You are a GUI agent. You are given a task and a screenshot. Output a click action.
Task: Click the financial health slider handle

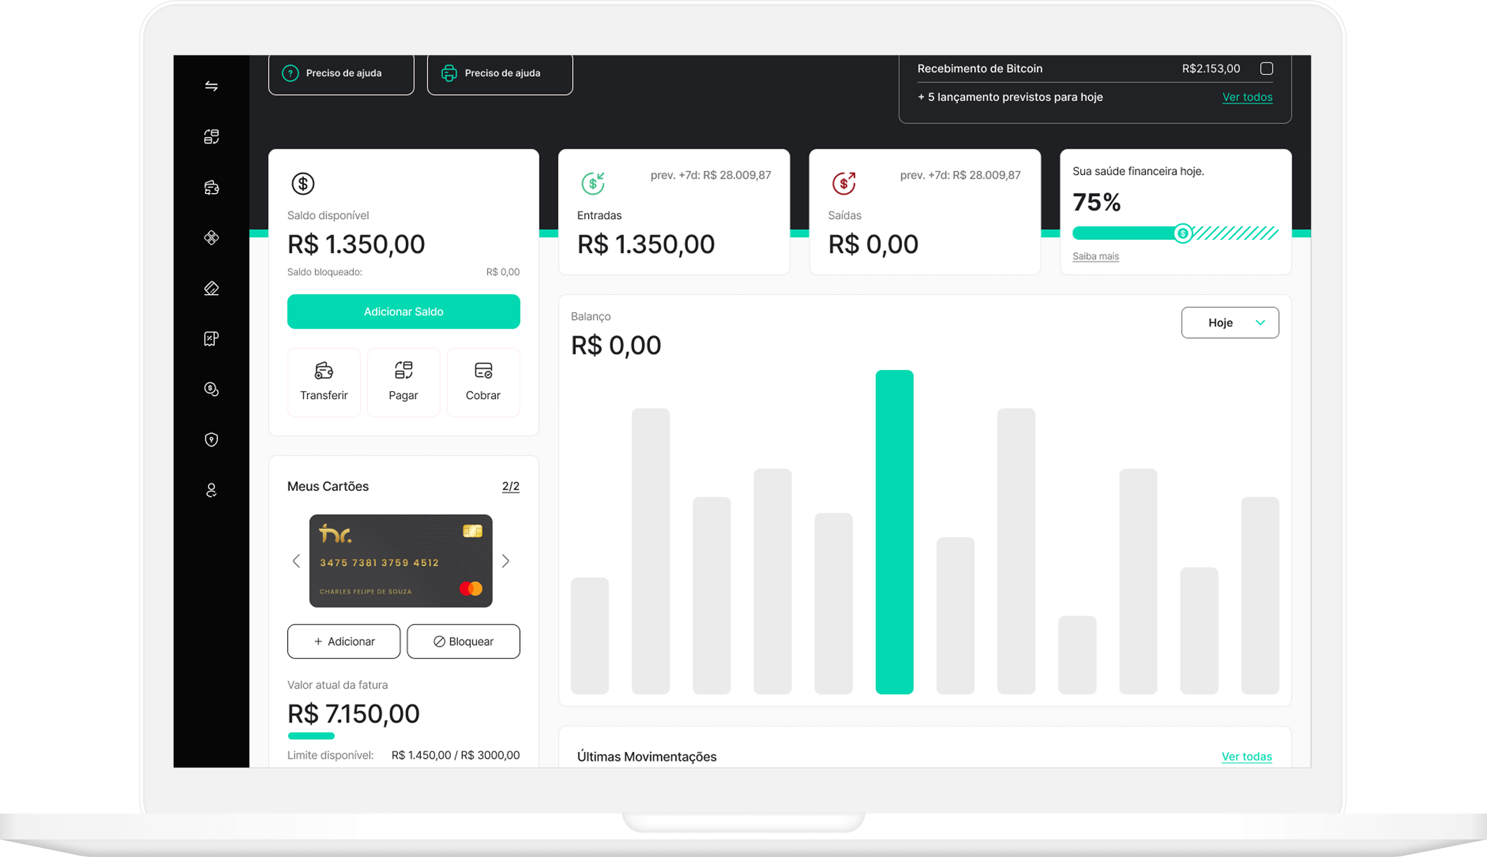(1182, 233)
